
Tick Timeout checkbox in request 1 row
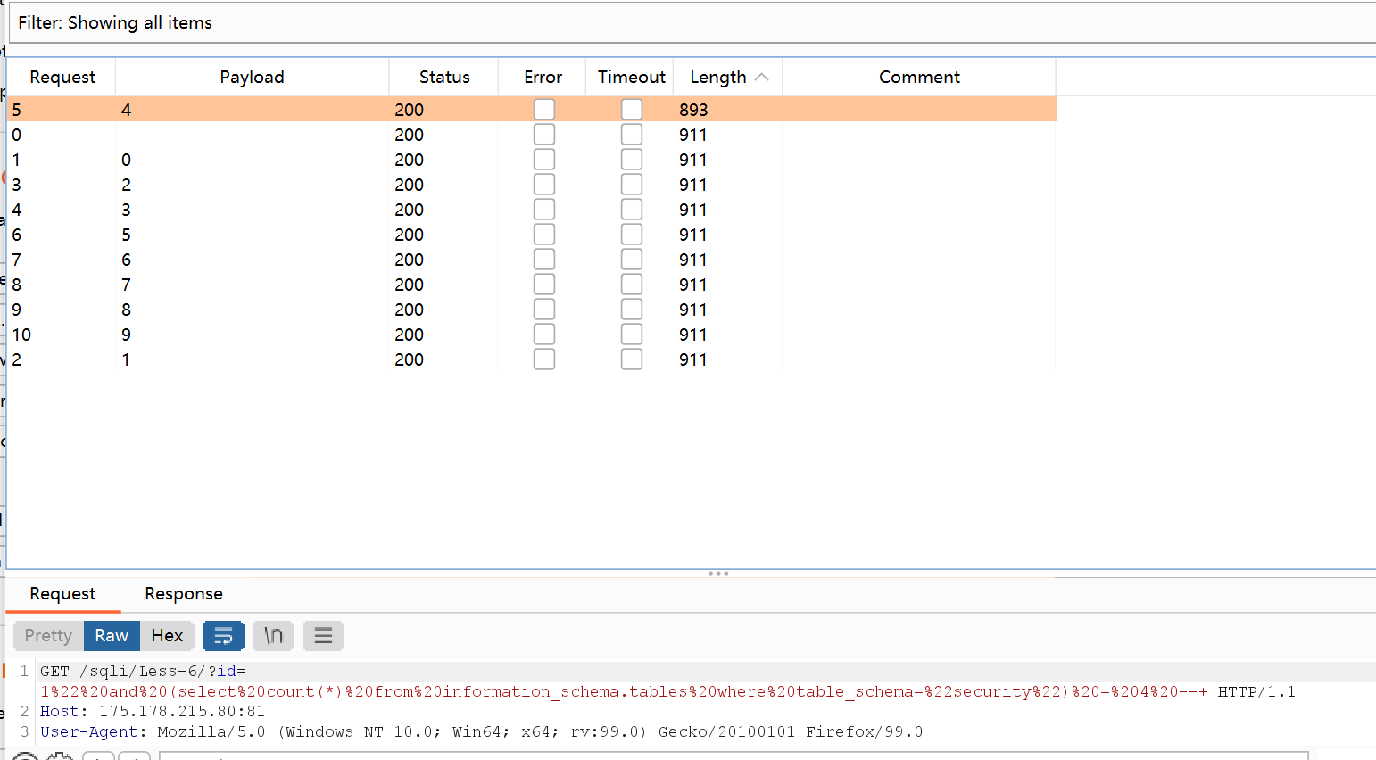point(632,160)
